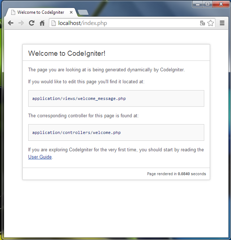This screenshot has width=231, height=240.
Task: Click the Welcome to CodeIgniter! heading
Action: click(67, 54)
